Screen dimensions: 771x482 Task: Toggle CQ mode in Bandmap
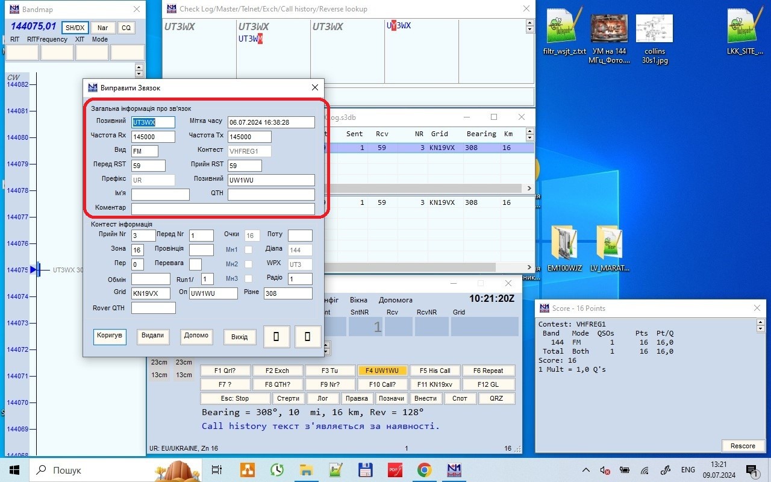126,28
